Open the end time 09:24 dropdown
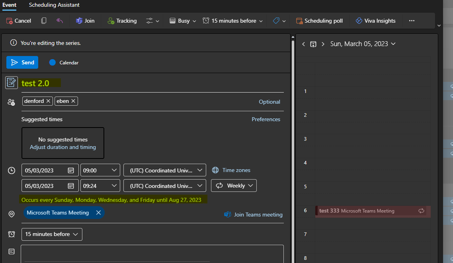Viewport: 453px width, 263px height. click(100, 186)
